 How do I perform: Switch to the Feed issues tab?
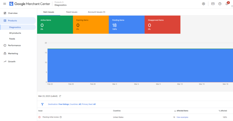click(72, 12)
